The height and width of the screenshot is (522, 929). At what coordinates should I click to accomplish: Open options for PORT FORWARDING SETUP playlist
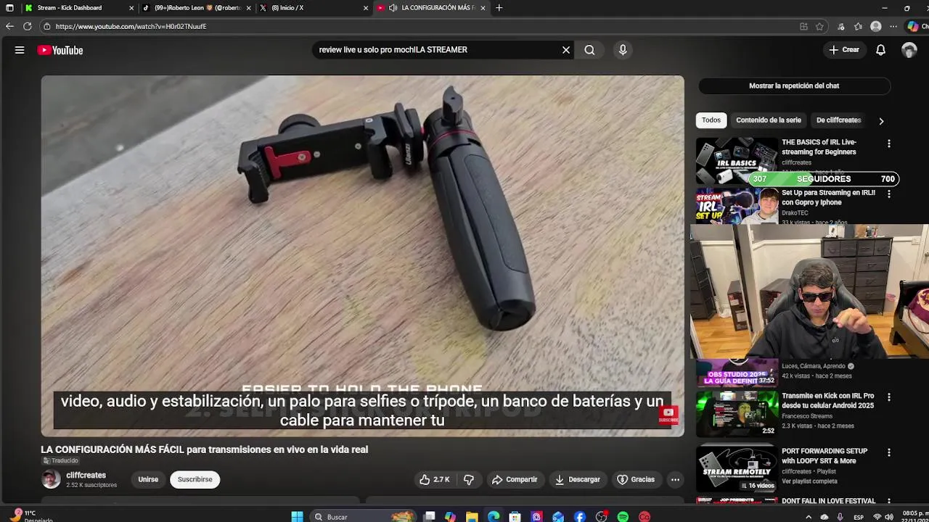(x=888, y=452)
